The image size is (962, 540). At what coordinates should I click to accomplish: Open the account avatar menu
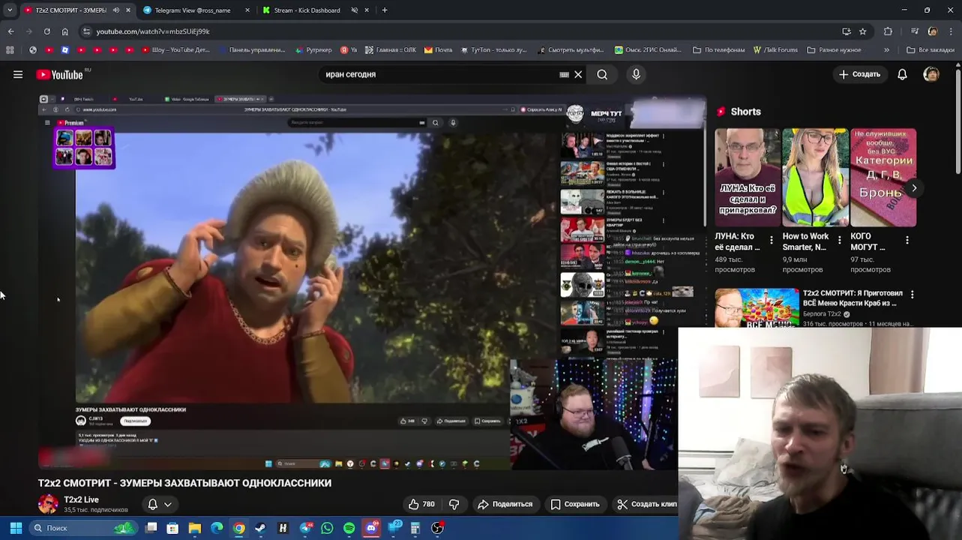pyautogui.click(x=931, y=74)
